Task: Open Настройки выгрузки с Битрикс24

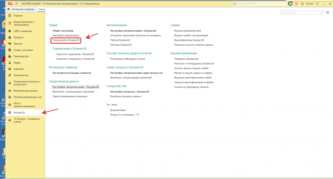Action: click(x=129, y=92)
